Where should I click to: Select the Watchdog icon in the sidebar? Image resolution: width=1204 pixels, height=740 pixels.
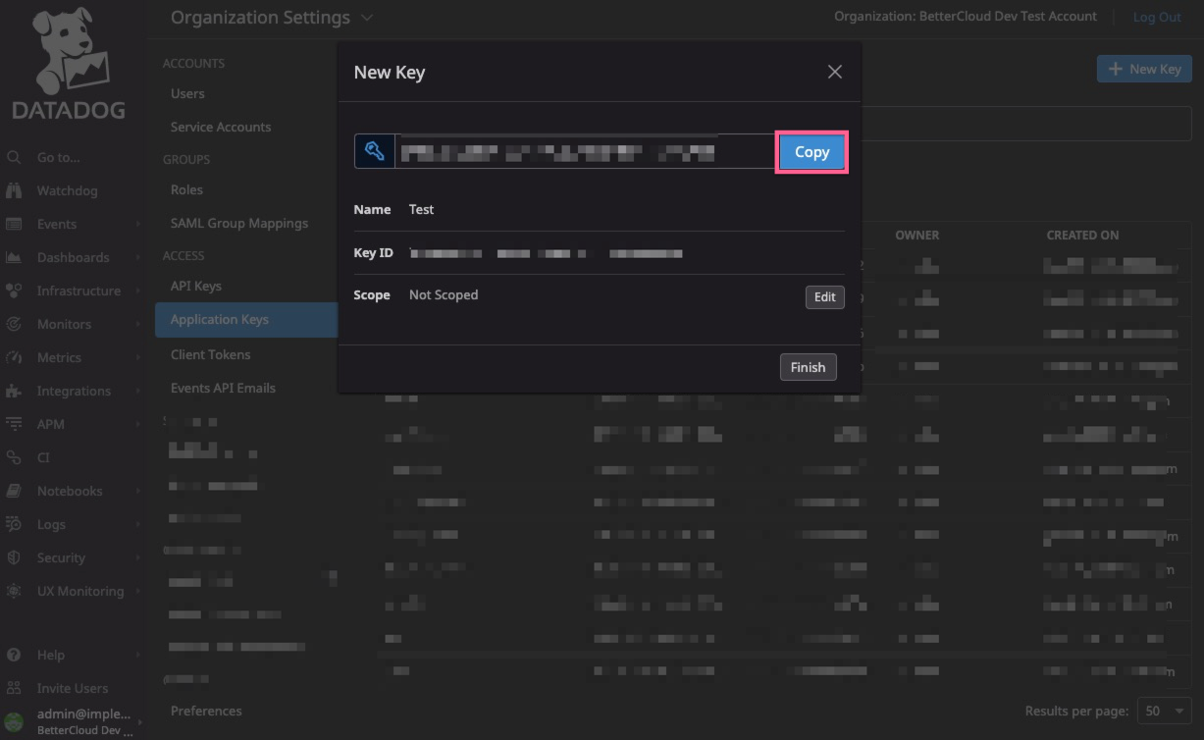pos(14,190)
